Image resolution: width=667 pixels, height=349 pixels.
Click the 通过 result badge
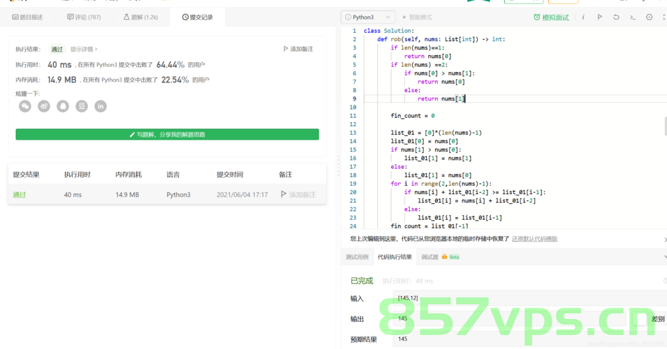57,50
